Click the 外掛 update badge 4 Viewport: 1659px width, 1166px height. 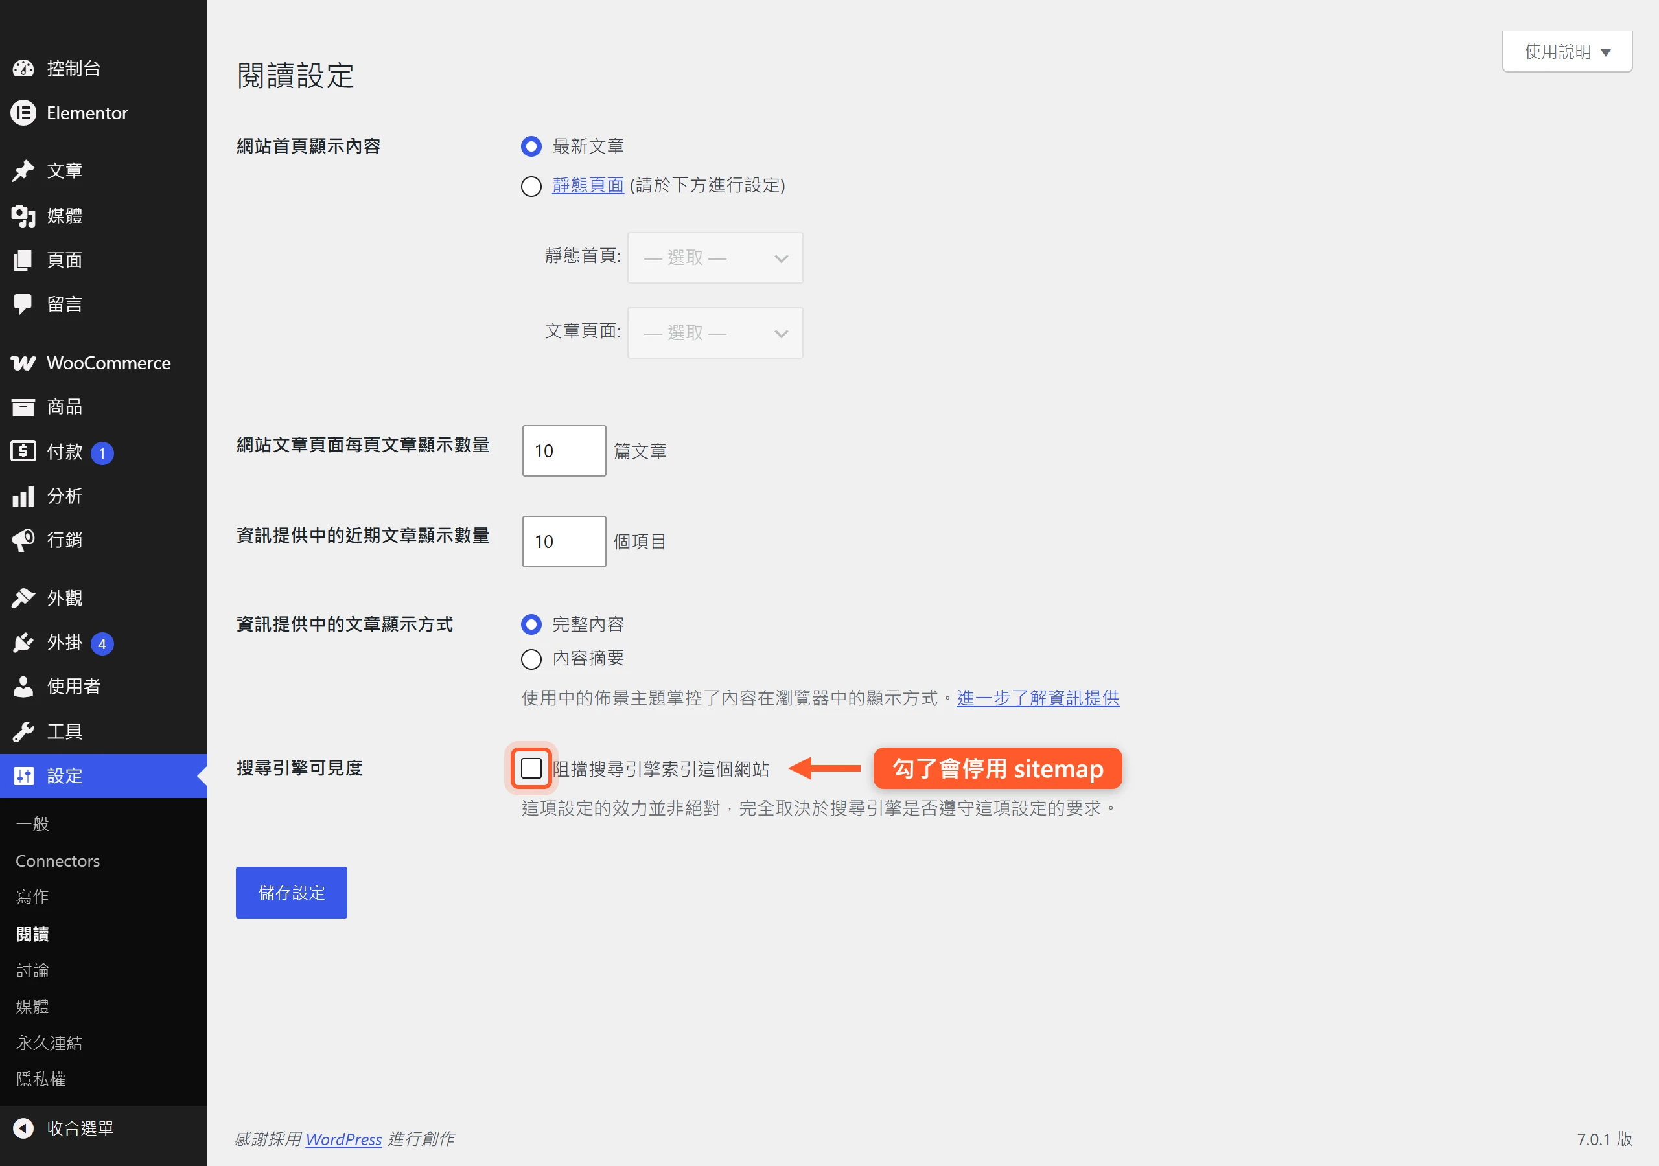(x=102, y=644)
